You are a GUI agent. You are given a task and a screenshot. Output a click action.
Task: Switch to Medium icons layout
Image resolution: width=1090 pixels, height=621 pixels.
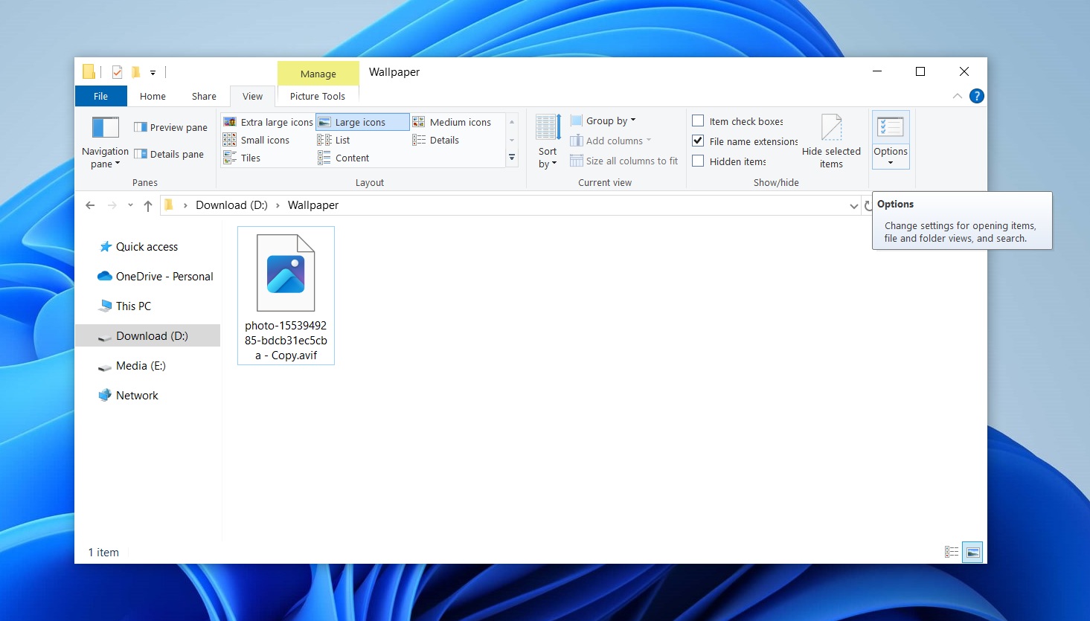(x=452, y=122)
